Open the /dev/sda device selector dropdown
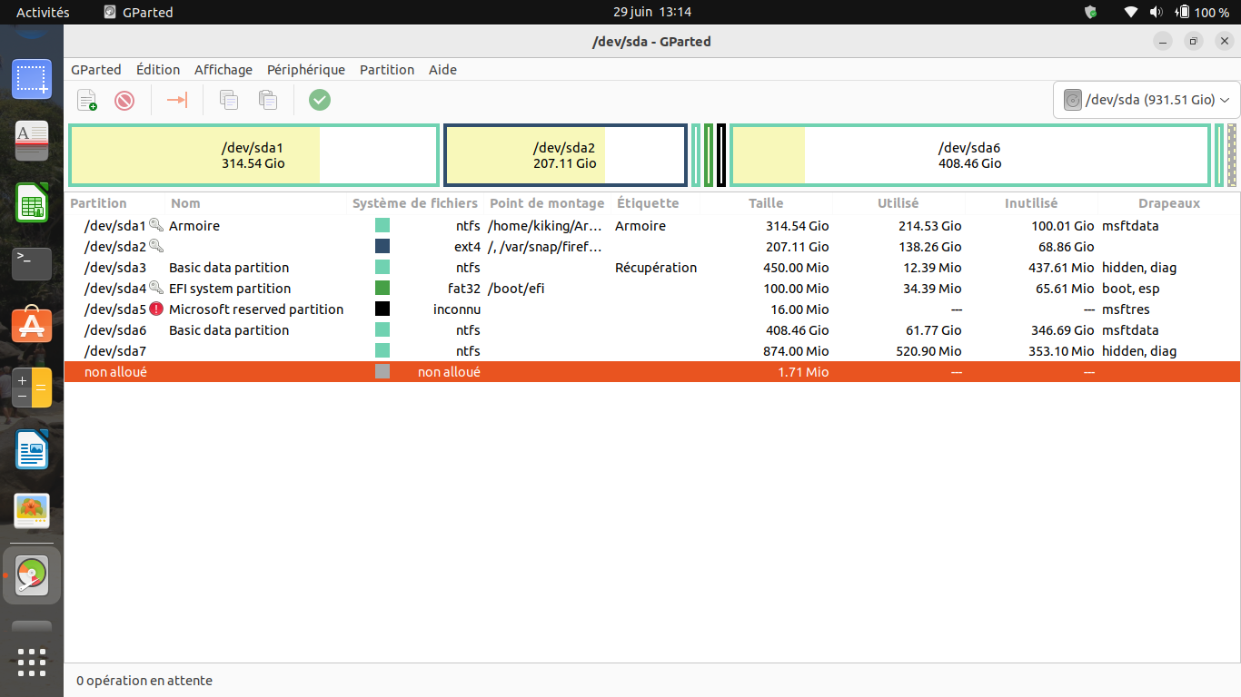Image resolution: width=1241 pixels, height=697 pixels. [1147, 100]
